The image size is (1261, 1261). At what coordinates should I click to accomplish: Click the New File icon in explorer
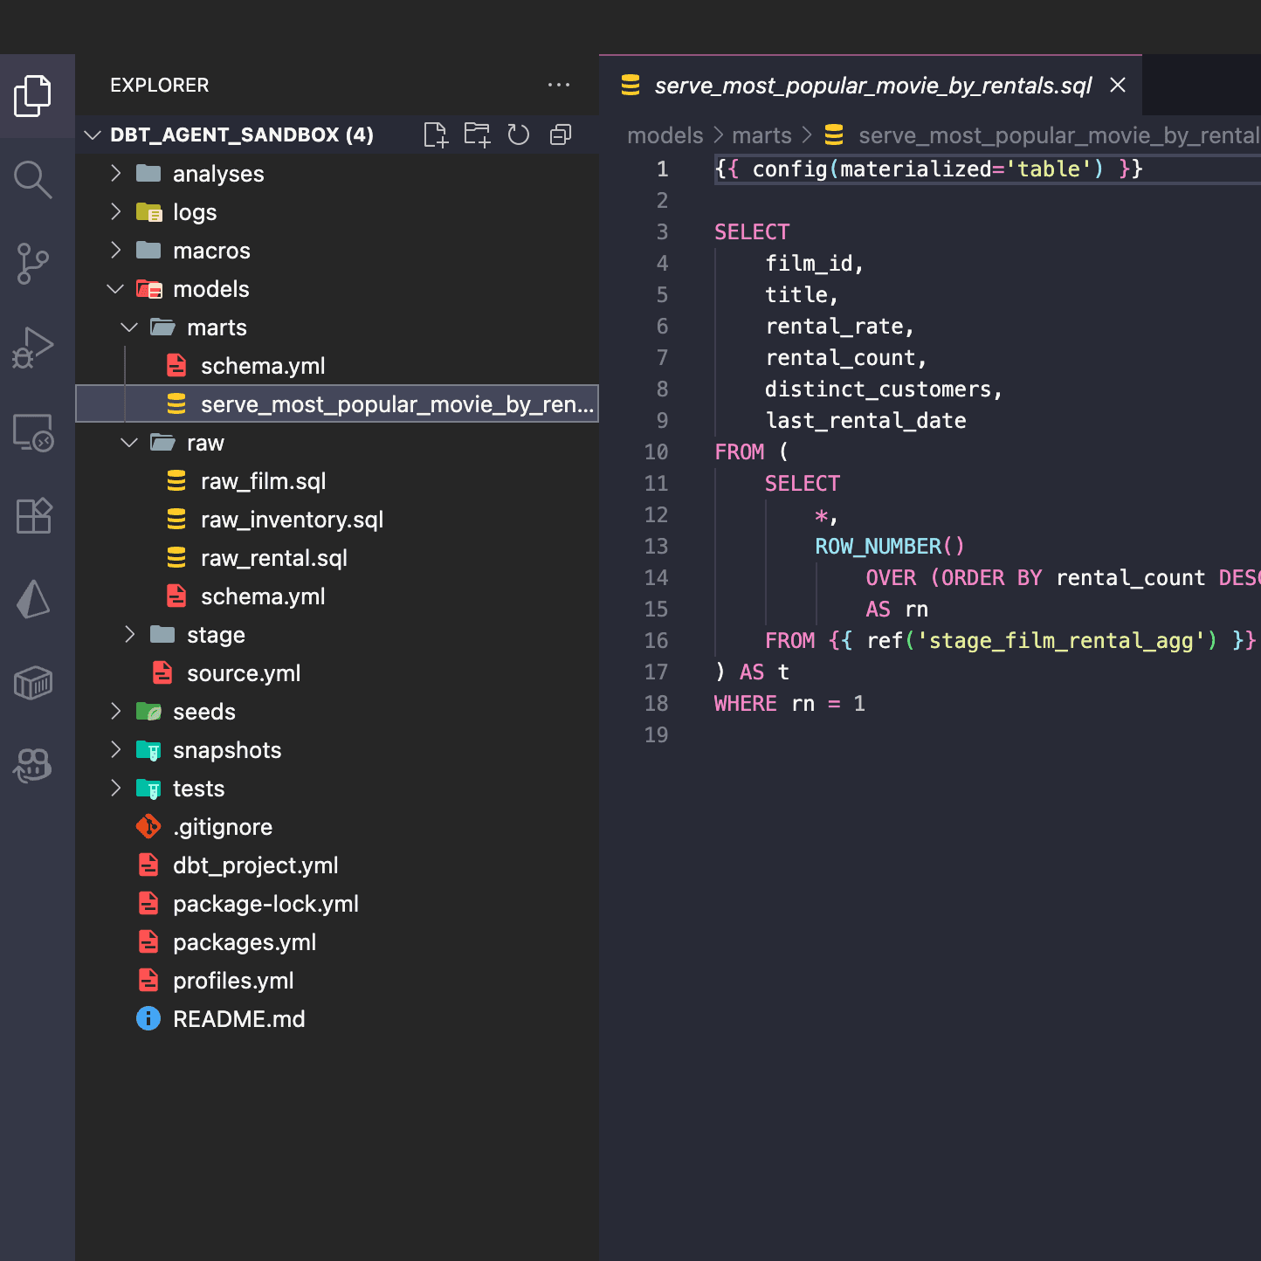435,134
